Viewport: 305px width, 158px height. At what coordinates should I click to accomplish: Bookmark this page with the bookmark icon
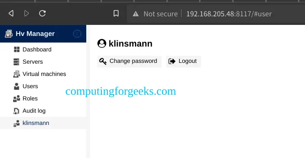coord(116,13)
